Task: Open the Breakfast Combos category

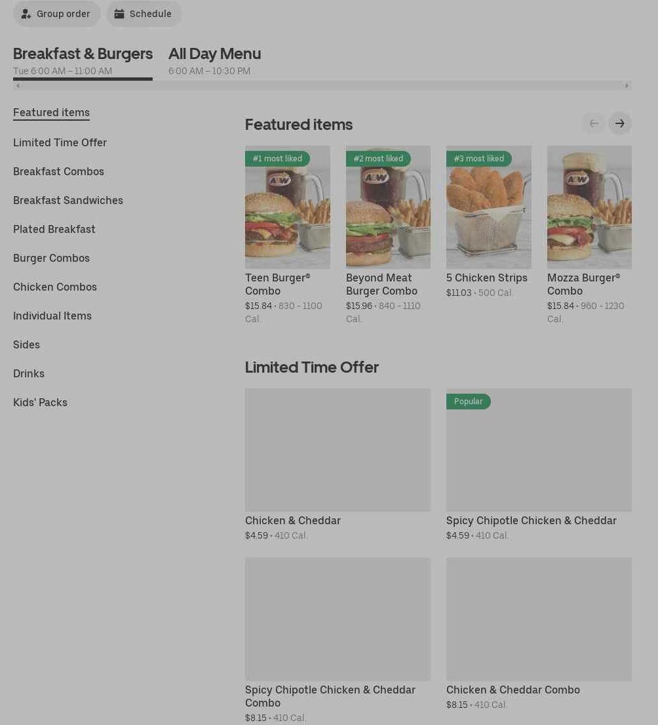Action: [58, 171]
